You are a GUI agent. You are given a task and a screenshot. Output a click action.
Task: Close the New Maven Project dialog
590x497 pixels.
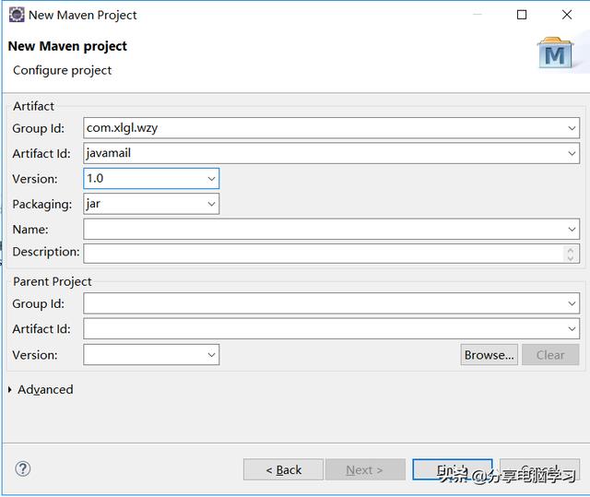pos(567,15)
